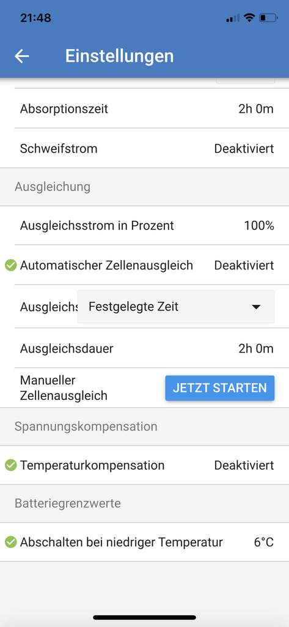
Task: Tap the battery status icon
Action: 268,18
